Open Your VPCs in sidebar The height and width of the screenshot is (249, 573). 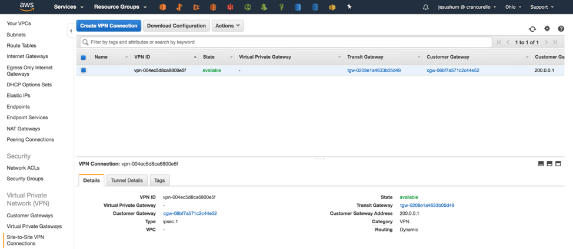click(19, 23)
